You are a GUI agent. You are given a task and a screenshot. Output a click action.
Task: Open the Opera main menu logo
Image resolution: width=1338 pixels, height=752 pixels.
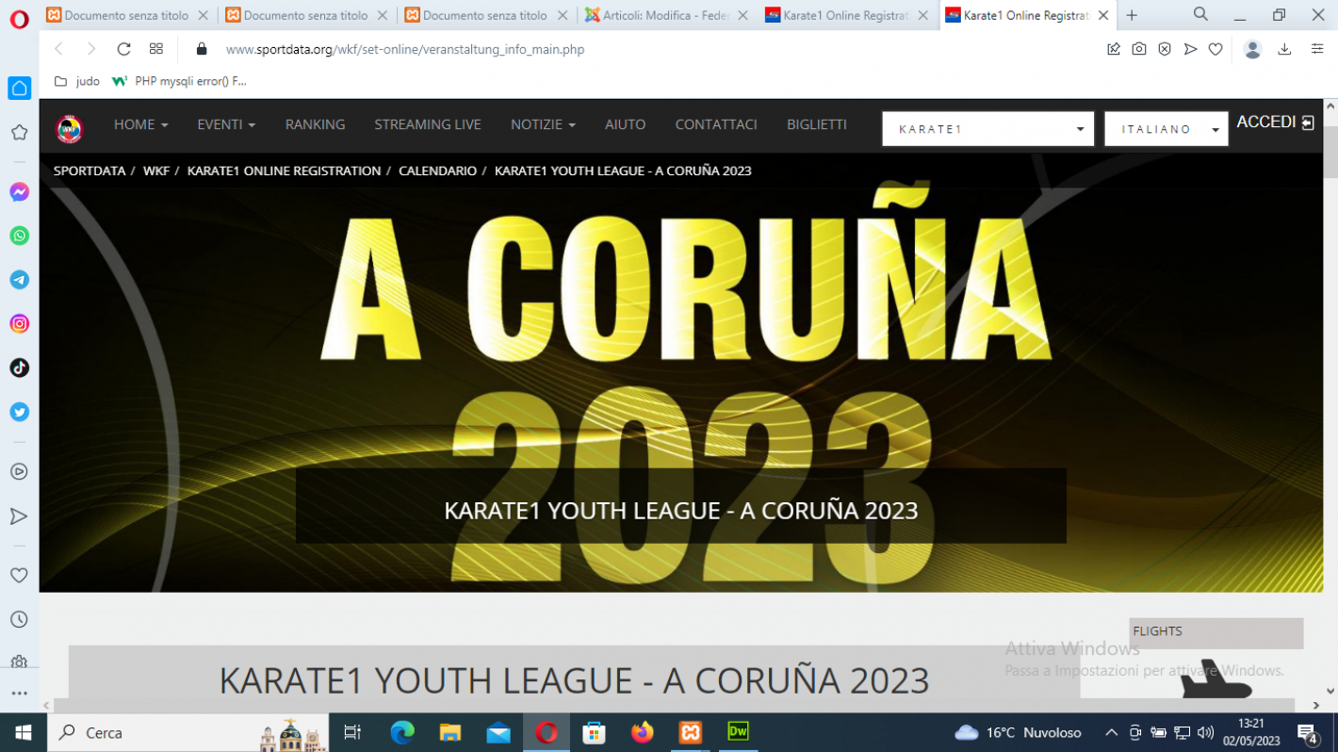click(19, 18)
